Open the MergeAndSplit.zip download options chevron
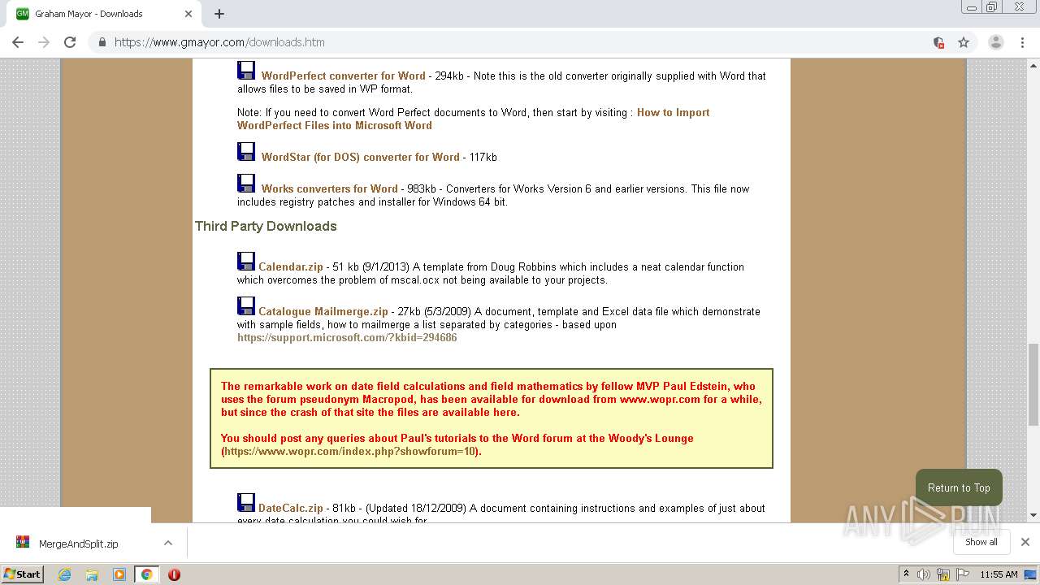 pyautogui.click(x=167, y=543)
